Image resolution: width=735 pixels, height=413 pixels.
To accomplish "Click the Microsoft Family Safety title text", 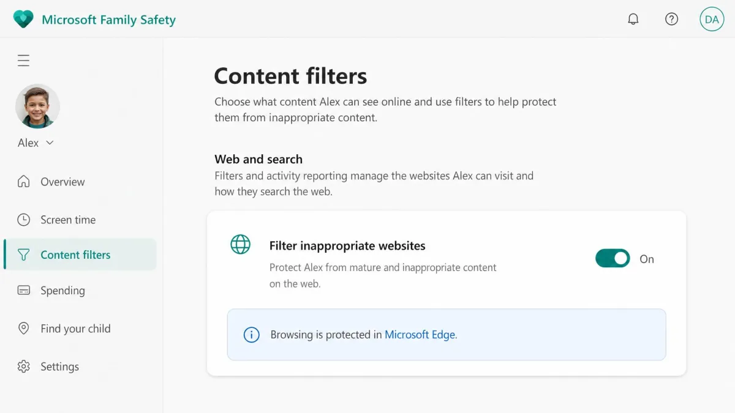I will (108, 20).
